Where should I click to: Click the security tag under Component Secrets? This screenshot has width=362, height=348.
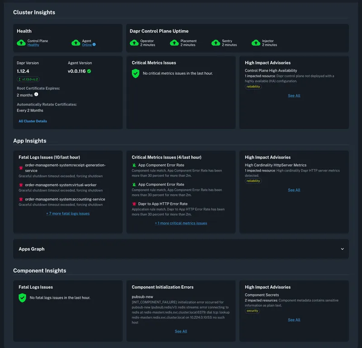(252, 311)
